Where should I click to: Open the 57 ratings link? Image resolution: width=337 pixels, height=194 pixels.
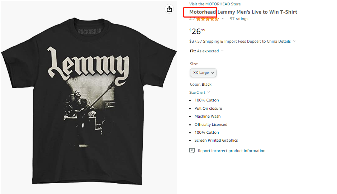(239, 19)
